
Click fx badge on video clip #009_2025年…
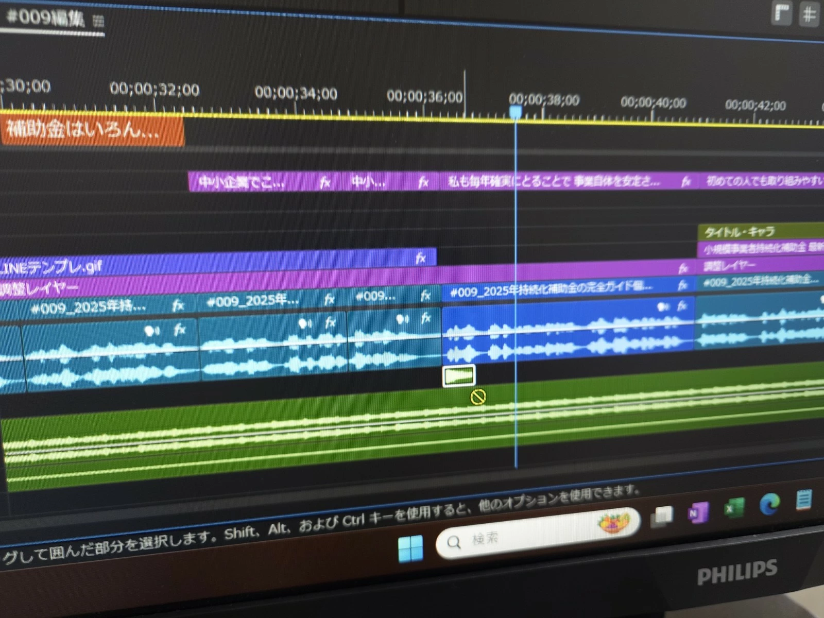click(x=330, y=299)
